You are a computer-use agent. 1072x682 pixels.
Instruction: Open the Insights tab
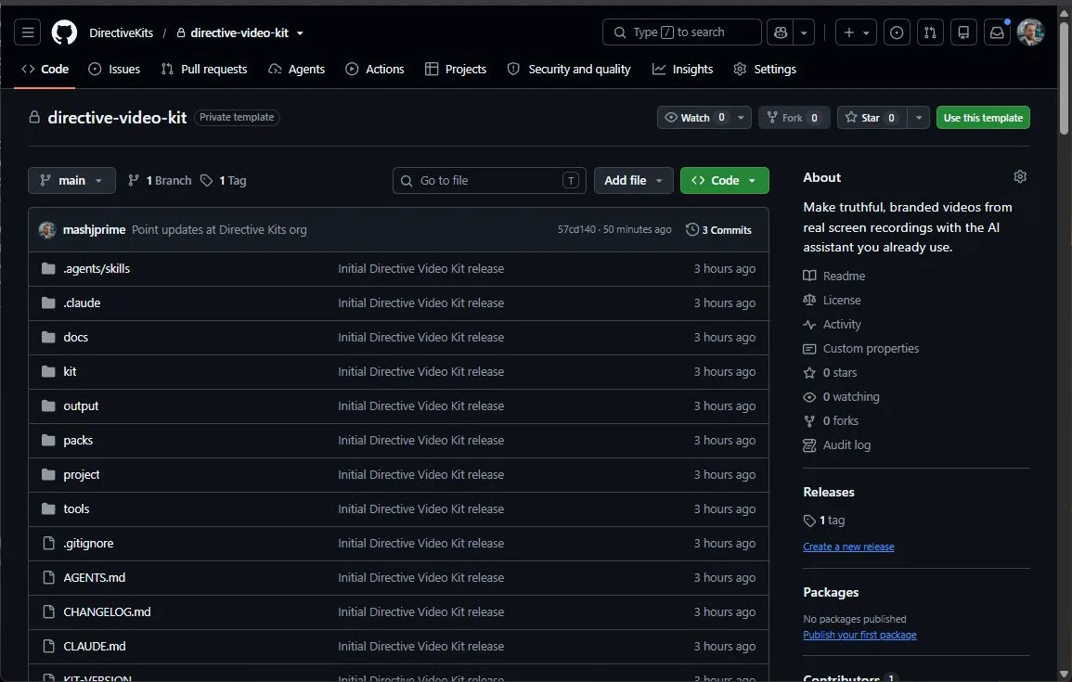click(x=682, y=69)
